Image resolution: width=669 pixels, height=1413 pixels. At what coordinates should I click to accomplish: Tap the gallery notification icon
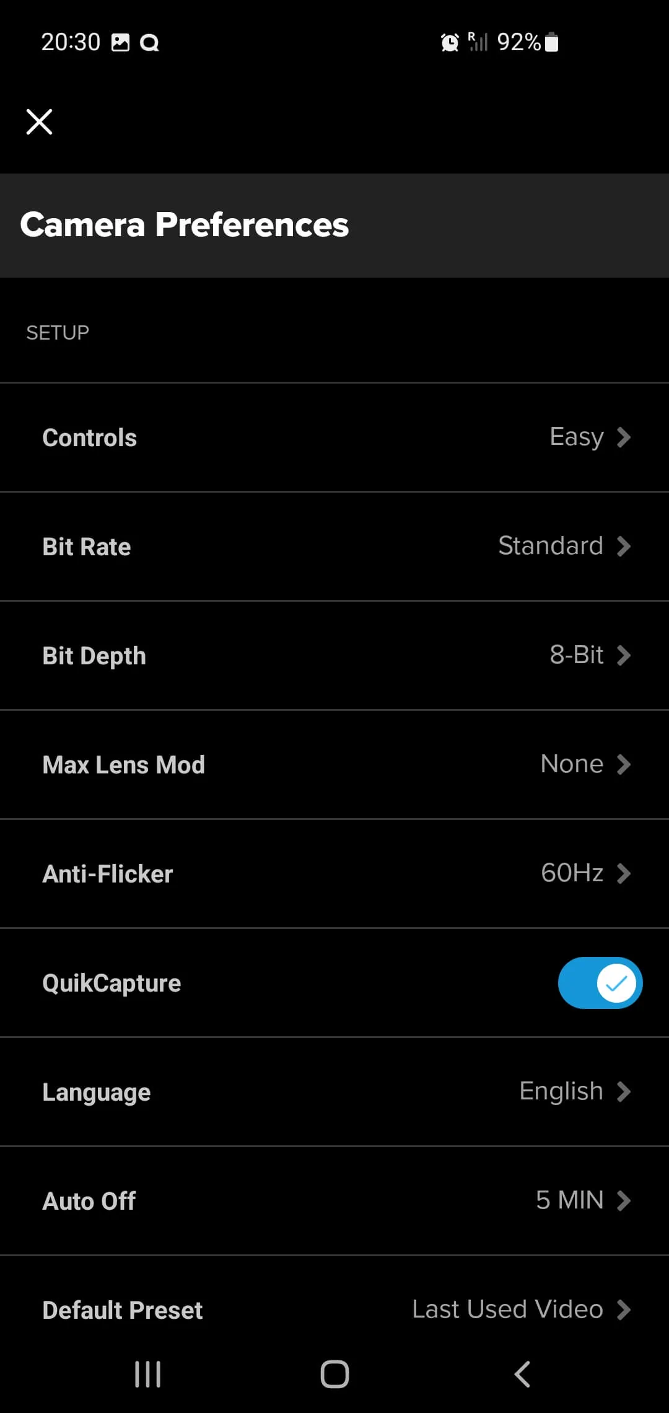point(120,42)
